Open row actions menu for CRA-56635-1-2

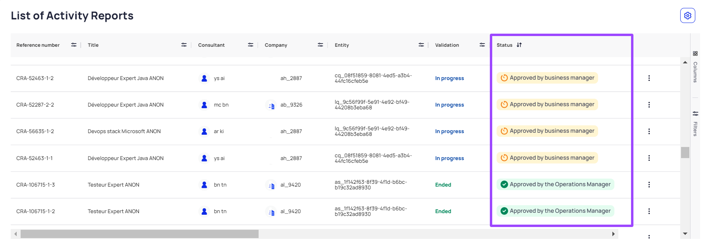pyautogui.click(x=649, y=131)
